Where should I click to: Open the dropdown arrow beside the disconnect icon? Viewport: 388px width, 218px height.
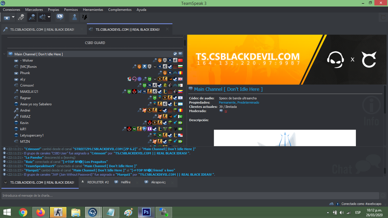tap(13, 17)
